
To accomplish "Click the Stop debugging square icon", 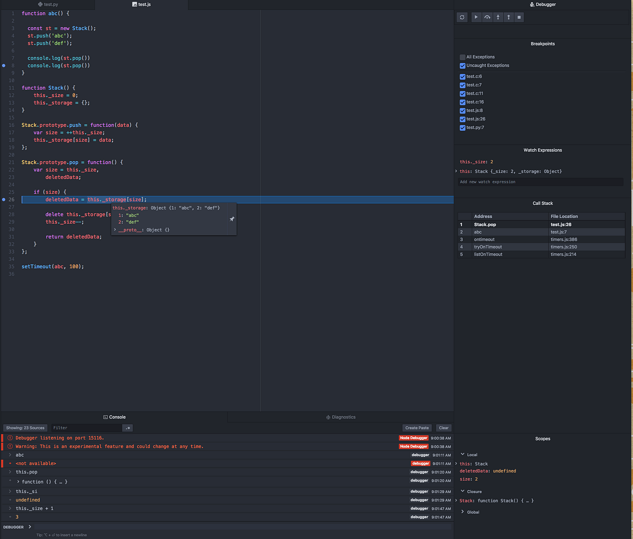I will click(x=519, y=17).
